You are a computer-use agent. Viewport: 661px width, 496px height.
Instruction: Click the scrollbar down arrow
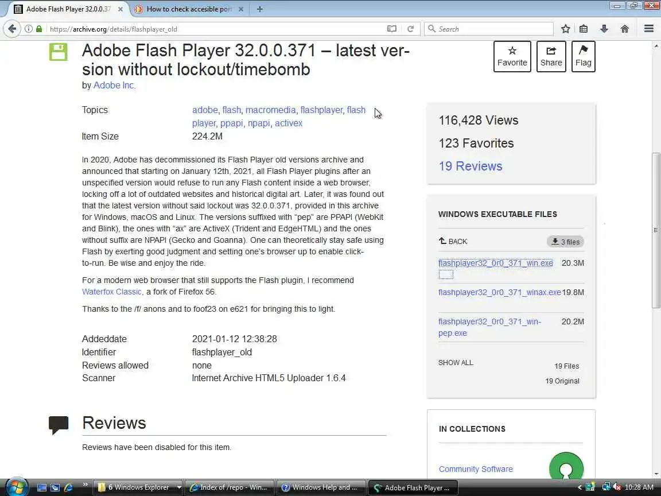click(x=656, y=474)
